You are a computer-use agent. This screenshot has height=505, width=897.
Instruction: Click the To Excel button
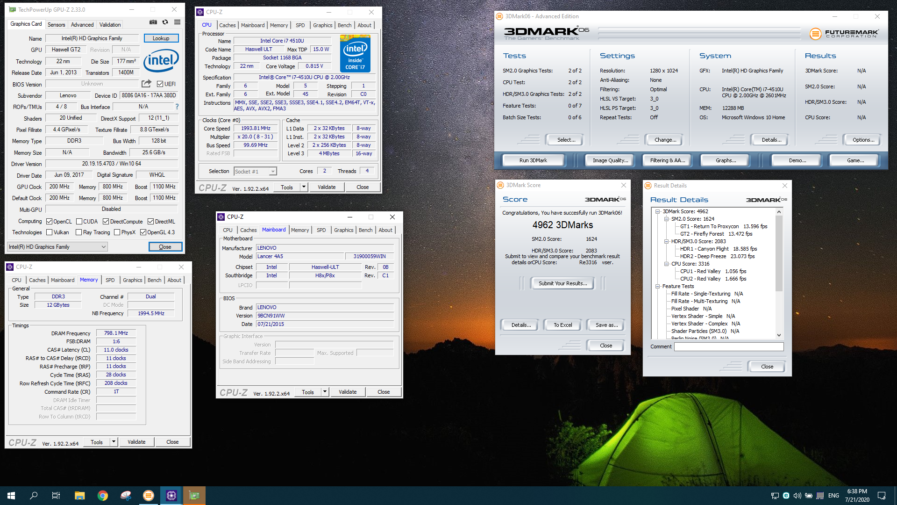pyautogui.click(x=562, y=325)
